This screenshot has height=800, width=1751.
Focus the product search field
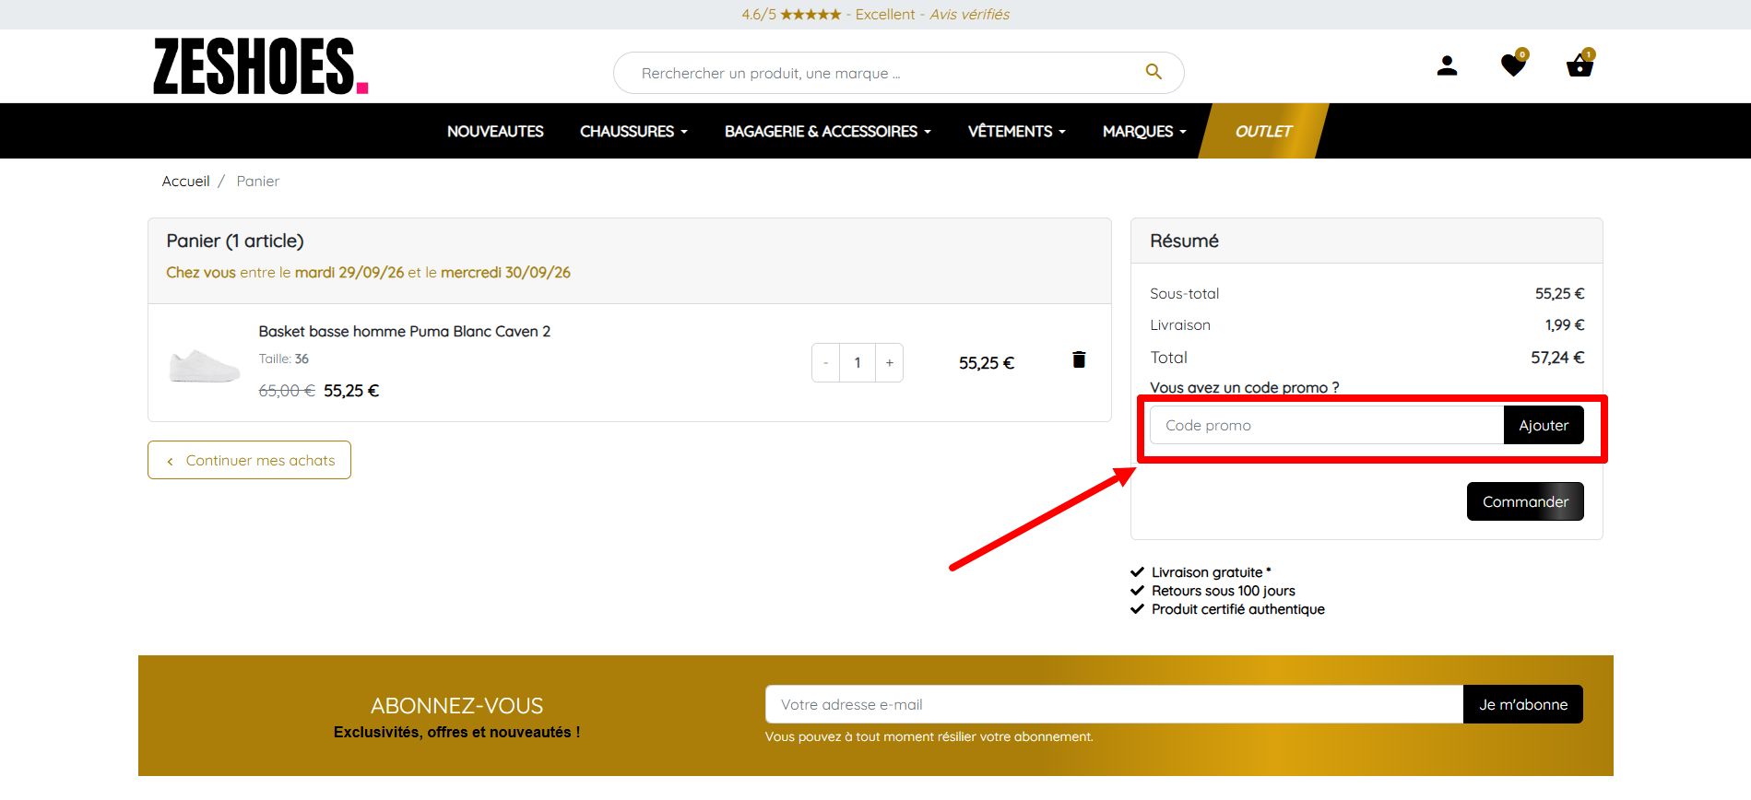point(898,73)
